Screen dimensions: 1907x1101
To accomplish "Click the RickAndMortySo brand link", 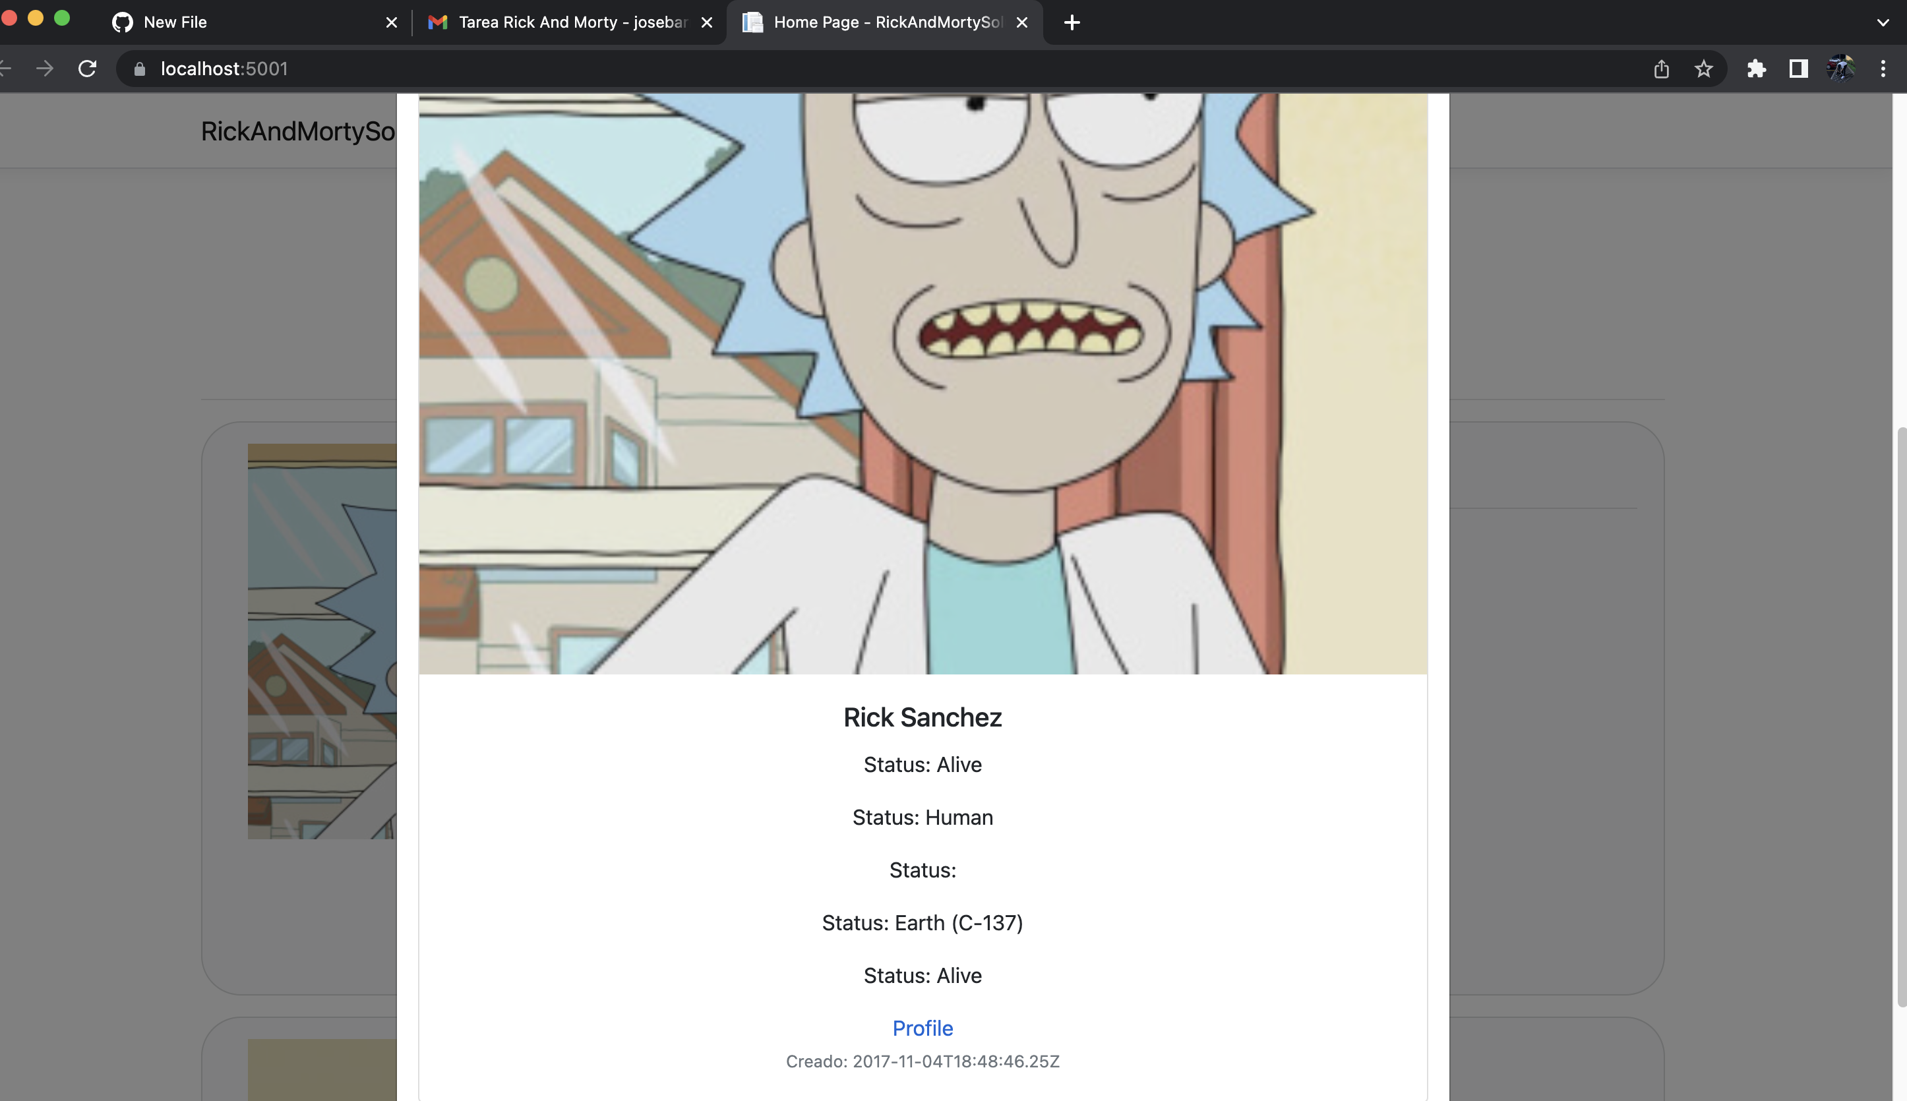I will (298, 132).
